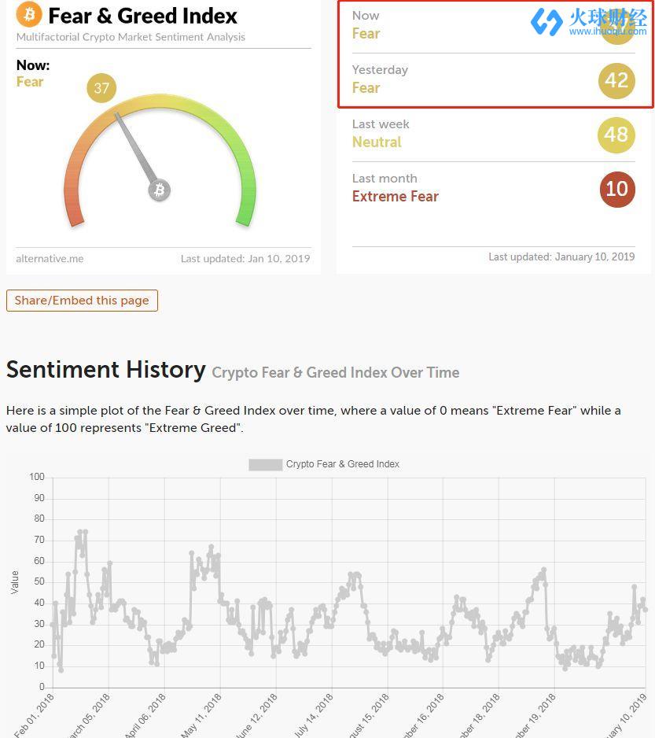This screenshot has width=655, height=738.
Task: Click the Last month Extreme Fear label
Action: (395, 197)
